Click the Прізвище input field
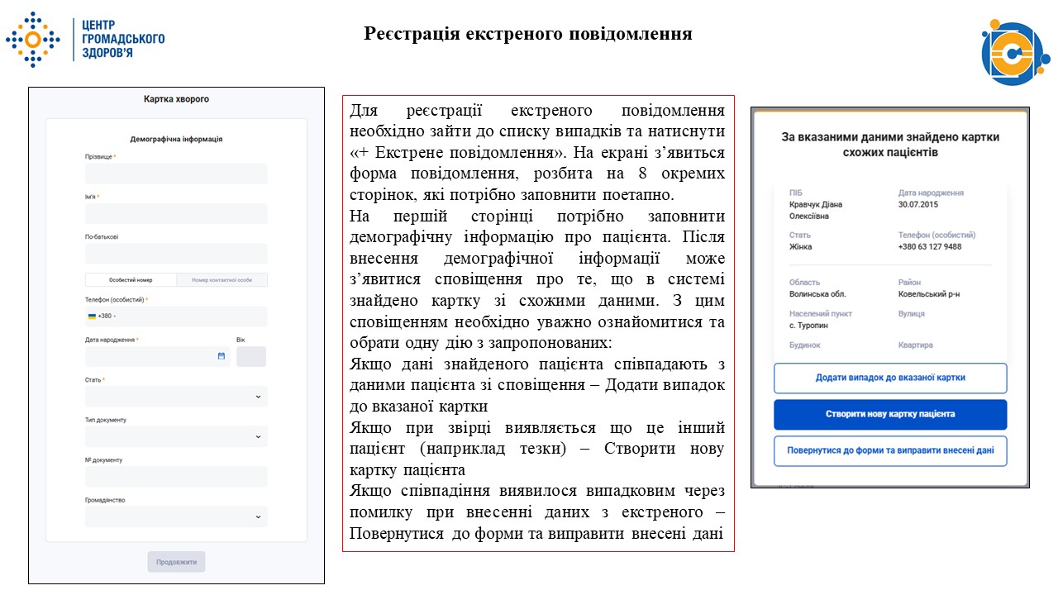The width and height of the screenshot is (1058, 595). pos(175,173)
